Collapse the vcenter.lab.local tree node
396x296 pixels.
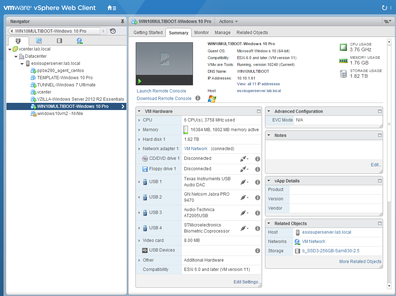pos(10,49)
